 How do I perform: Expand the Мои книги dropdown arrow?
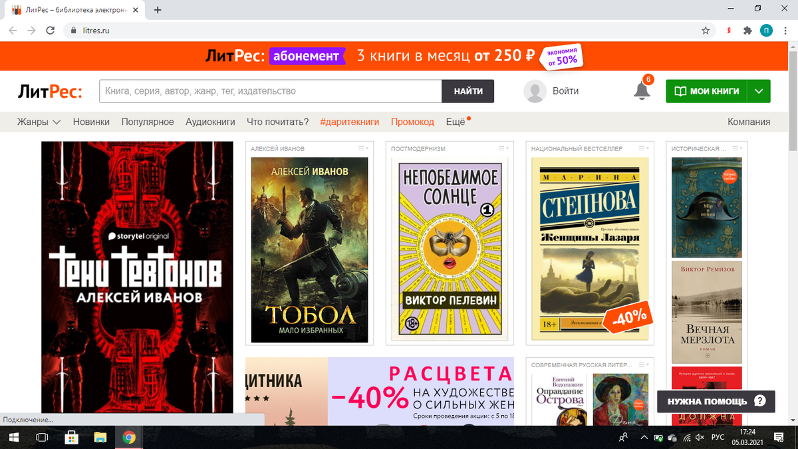[x=759, y=91]
